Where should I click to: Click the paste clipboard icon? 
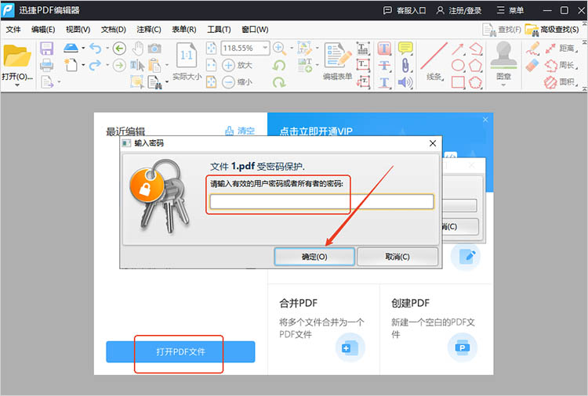(x=154, y=65)
